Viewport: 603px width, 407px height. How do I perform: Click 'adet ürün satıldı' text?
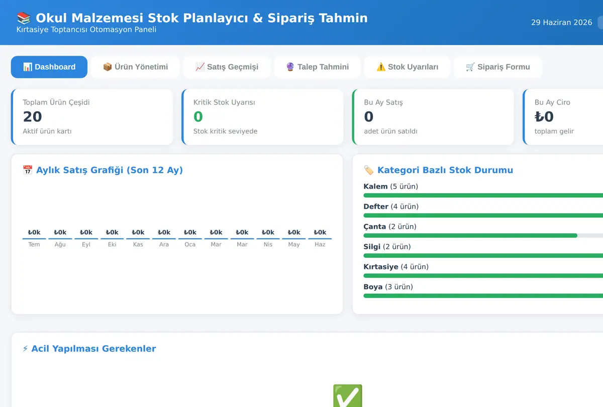[x=391, y=131]
